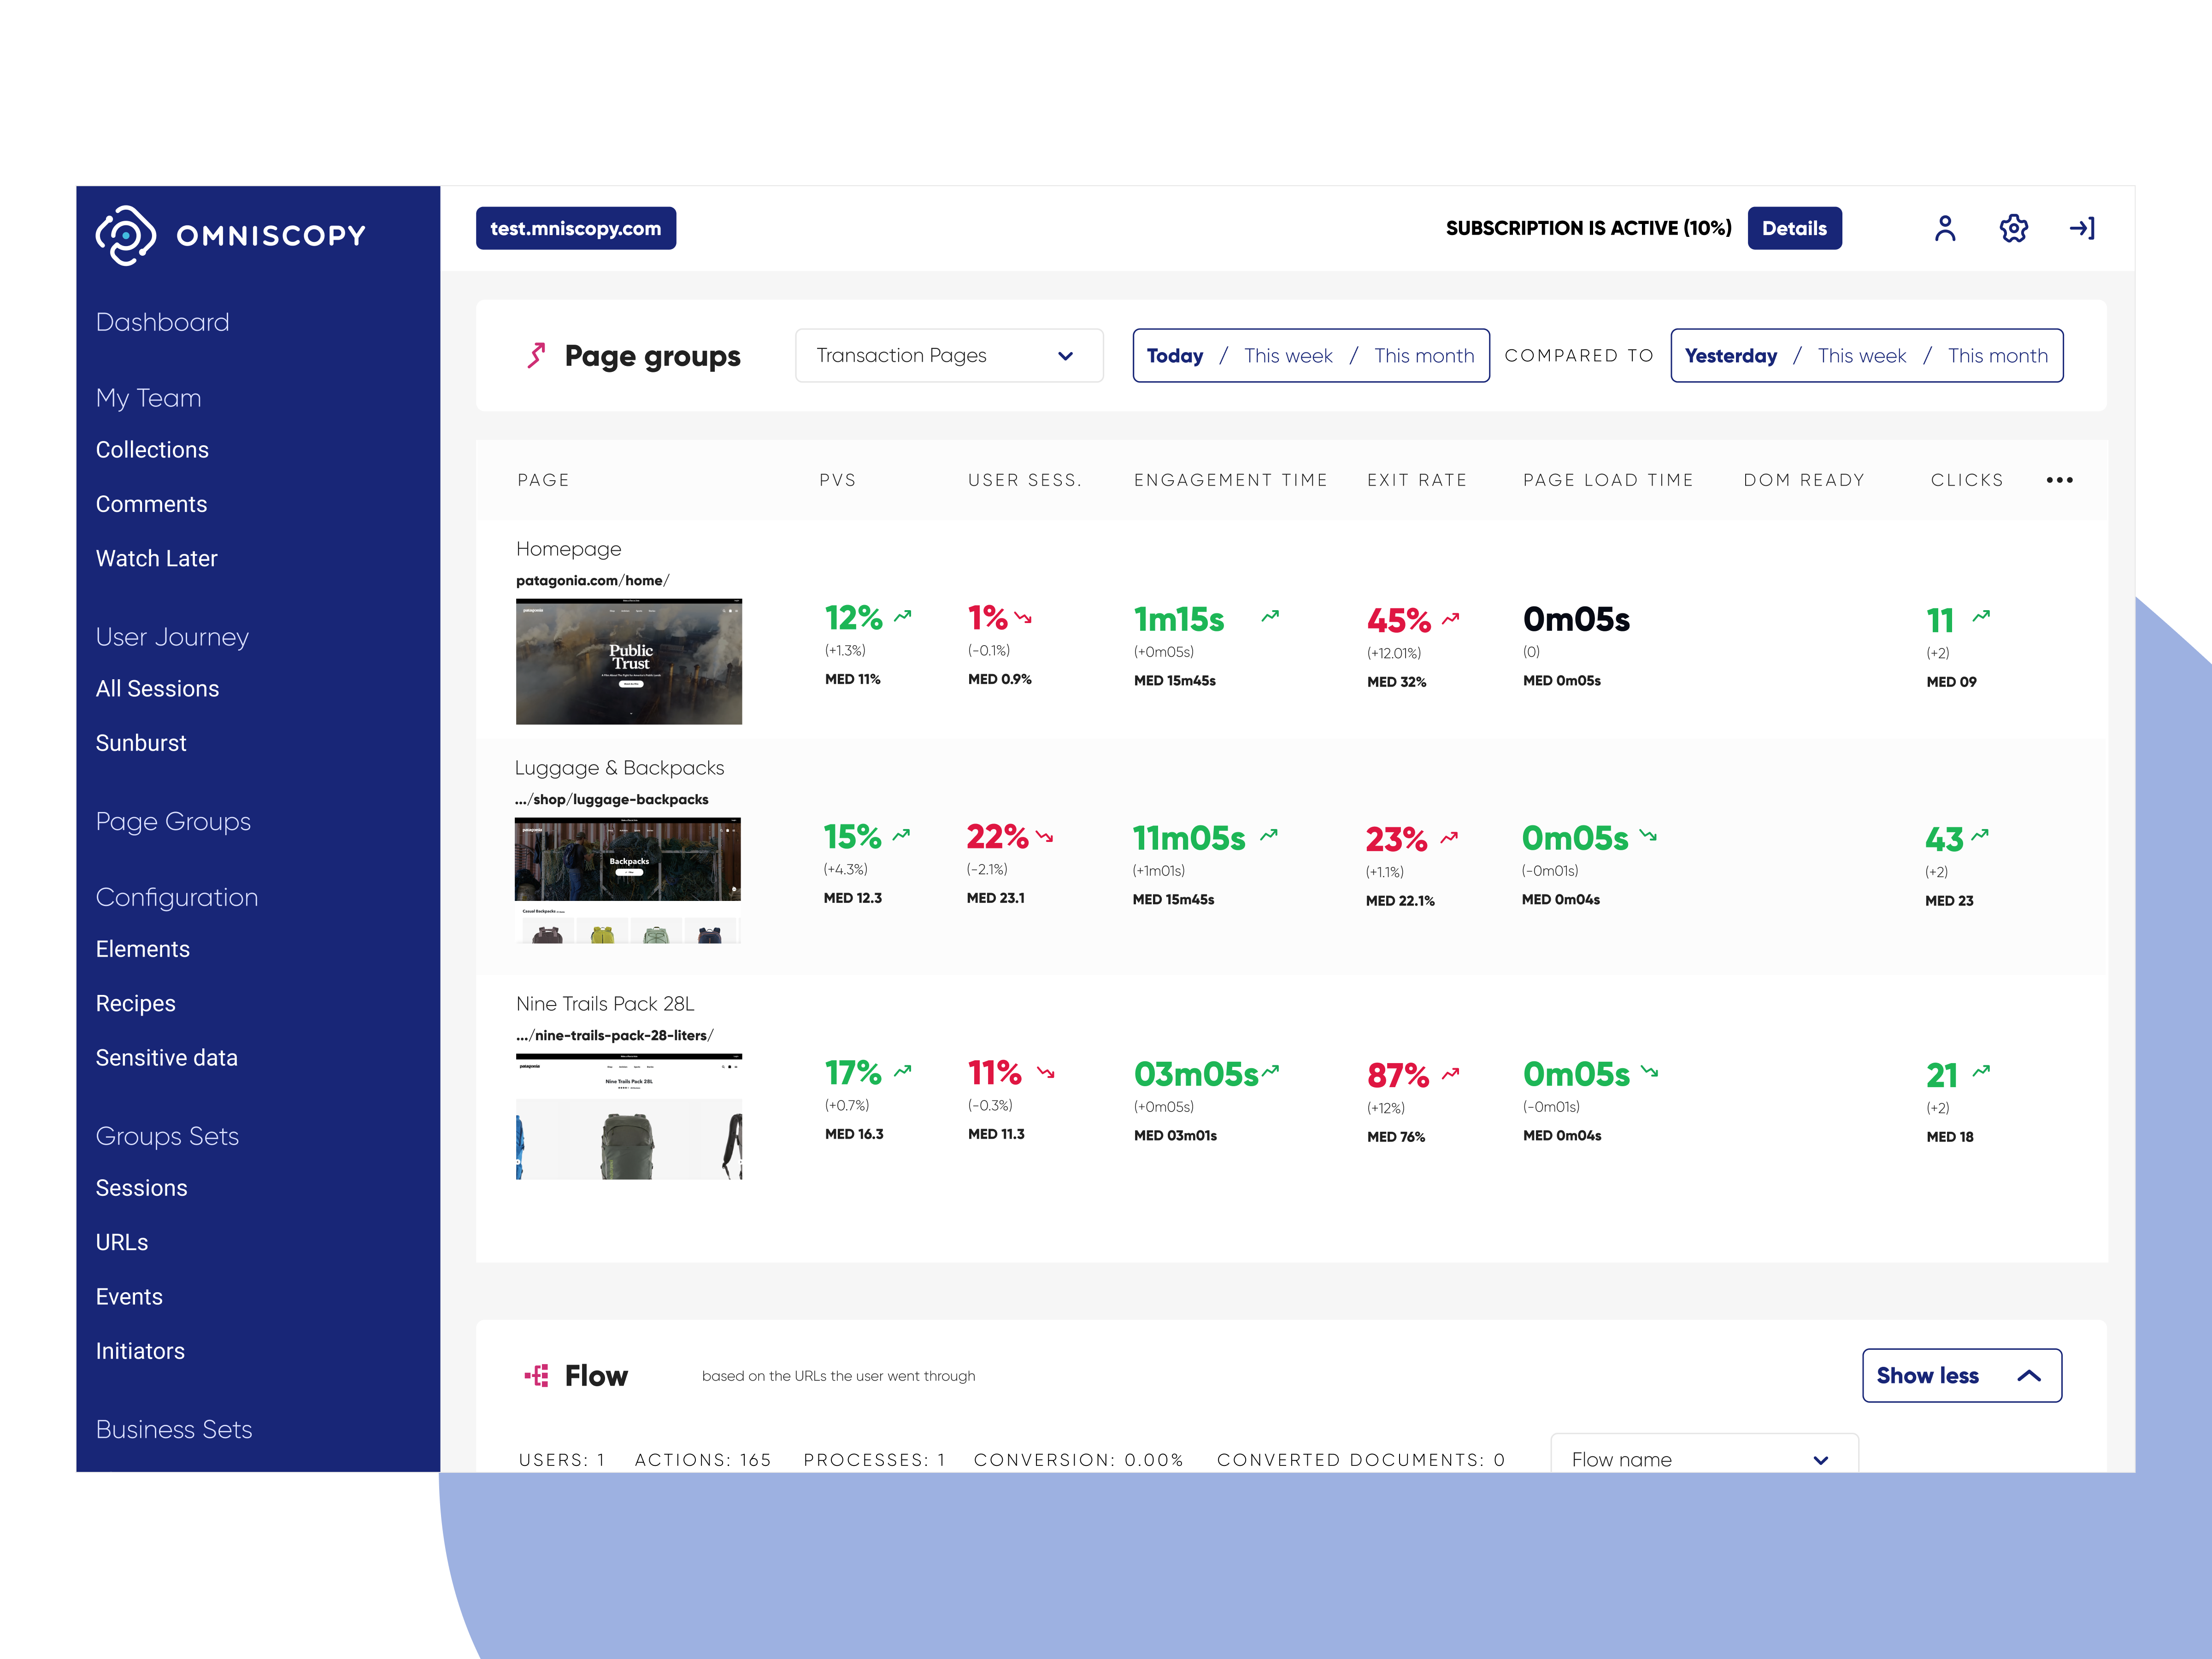Open URLs under Groups Sets

[x=122, y=1242]
